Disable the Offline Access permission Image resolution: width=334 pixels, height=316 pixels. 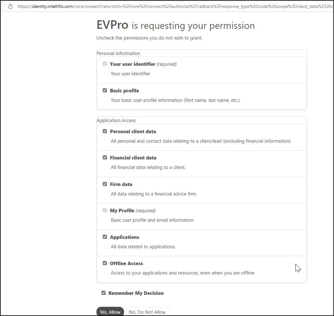(x=105, y=263)
